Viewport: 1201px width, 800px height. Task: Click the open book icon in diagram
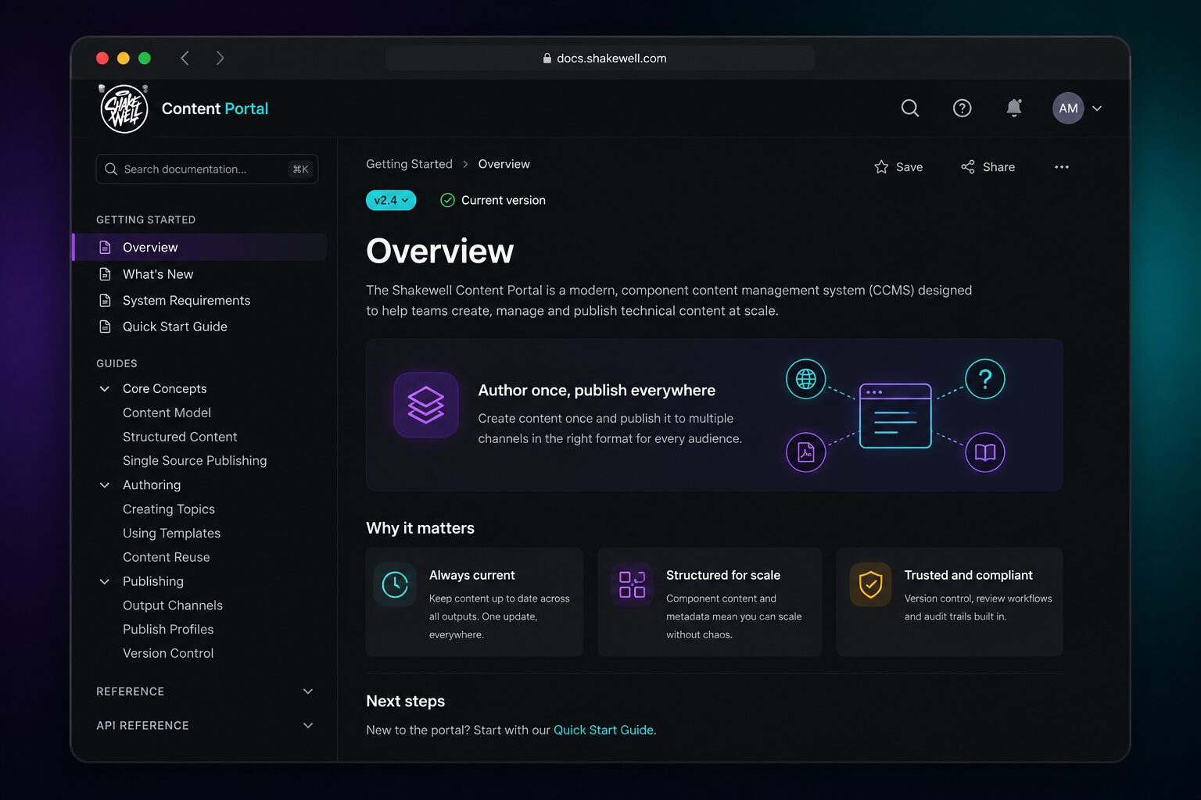[x=985, y=452]
